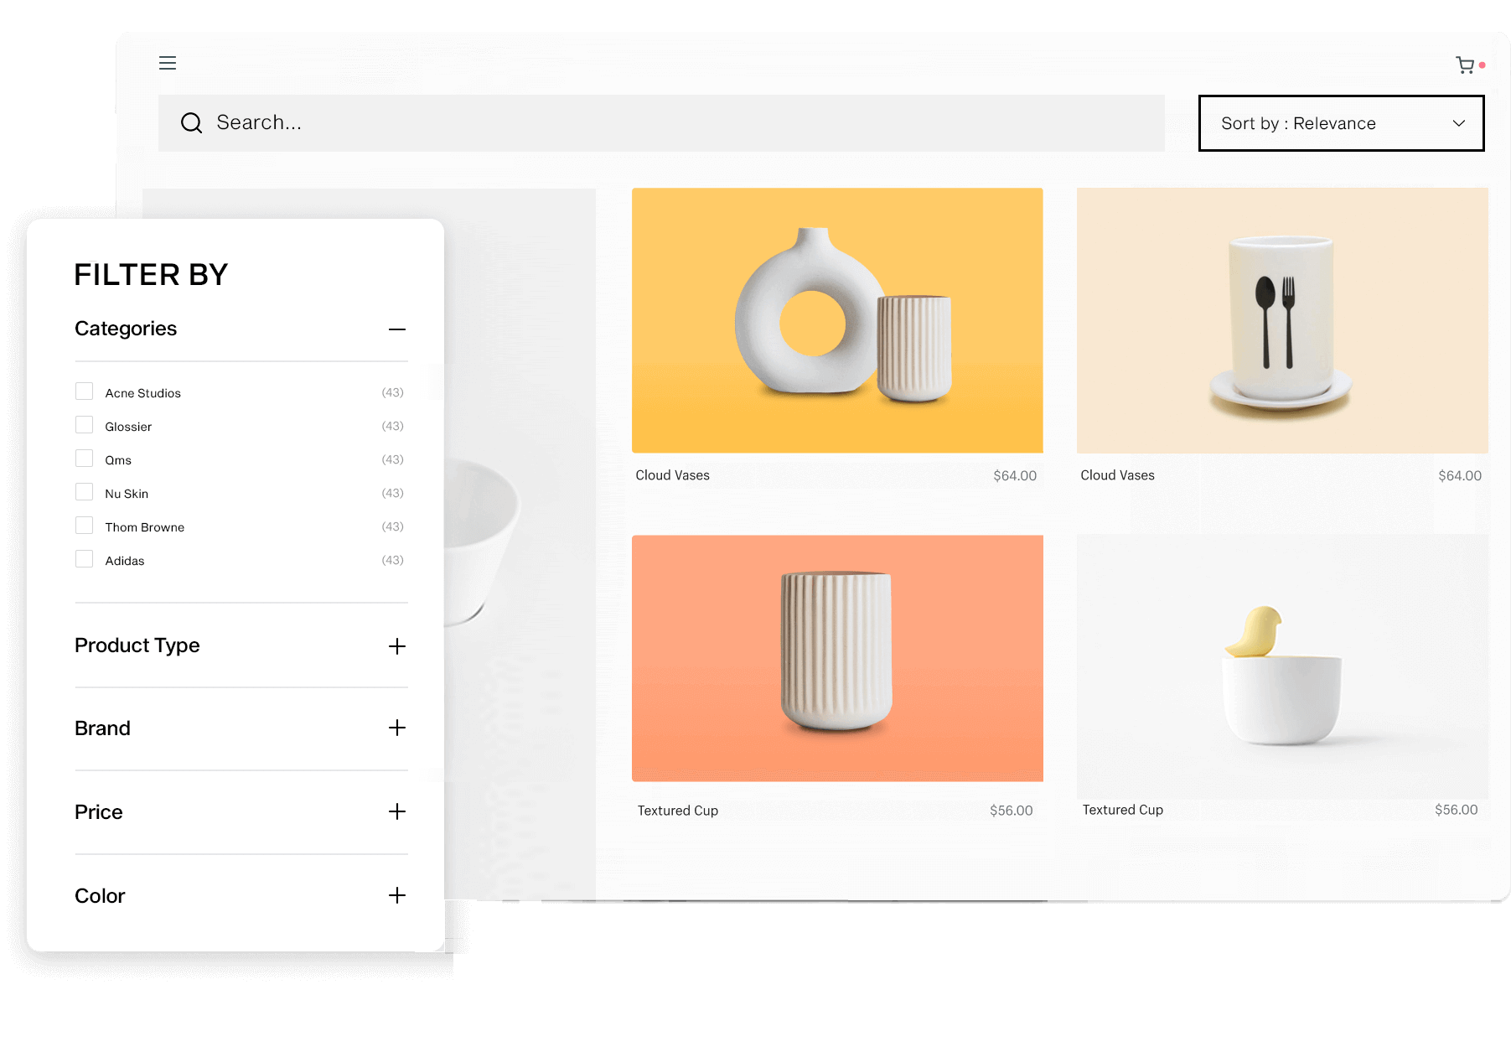The height and width of the screenshot is (1052, 1511).
Task: Click the Textured Cup product title
Action: click(677, 810)
